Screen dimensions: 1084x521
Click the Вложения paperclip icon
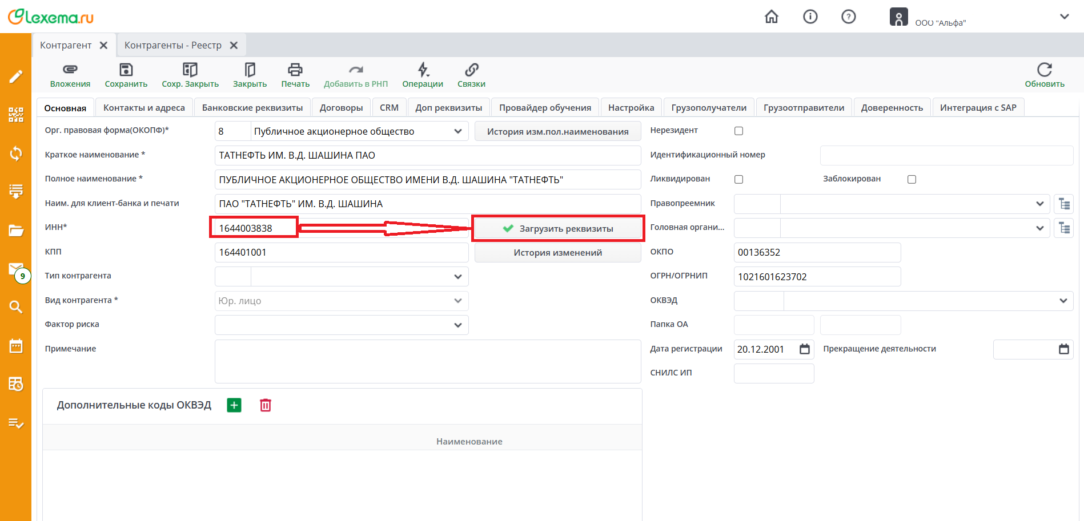(70, 70)
